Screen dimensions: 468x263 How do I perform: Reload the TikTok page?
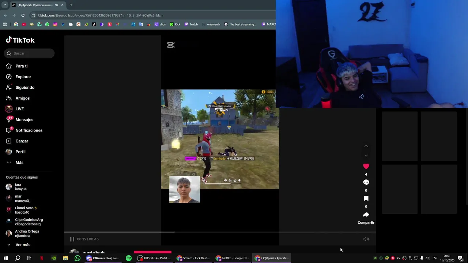23,15
